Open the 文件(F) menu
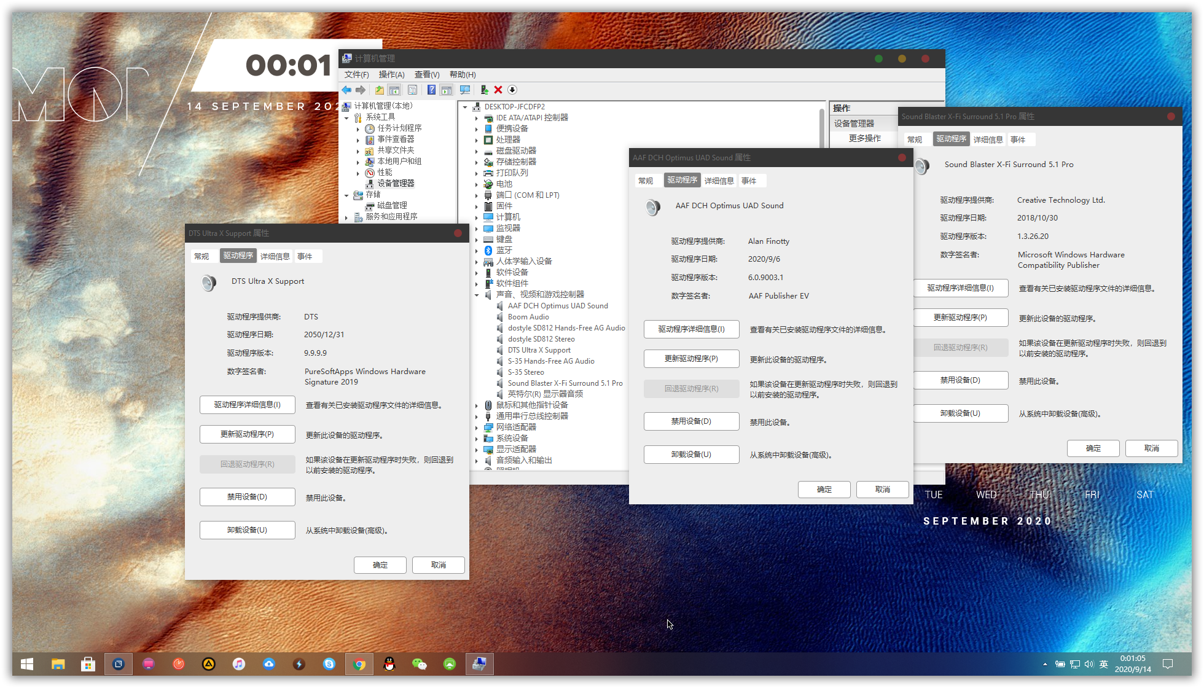This screenshot has height=688, width=1204. [356, 74]
